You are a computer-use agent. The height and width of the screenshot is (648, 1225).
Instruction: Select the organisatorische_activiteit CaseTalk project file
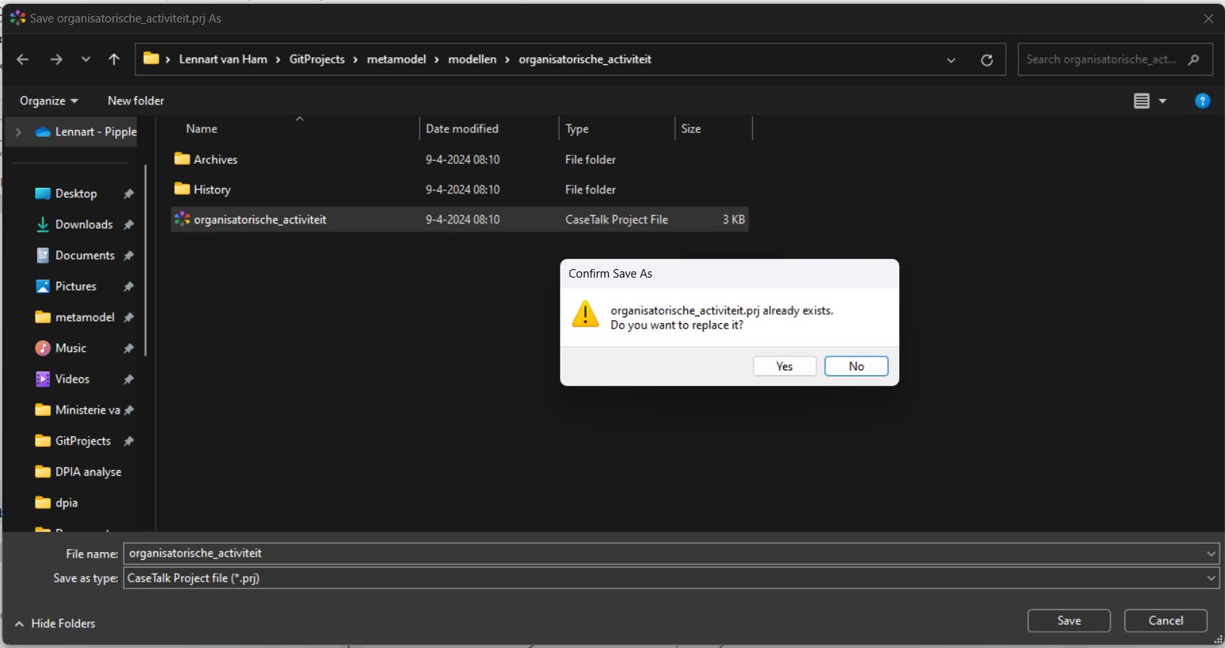(x=260, y=220)
